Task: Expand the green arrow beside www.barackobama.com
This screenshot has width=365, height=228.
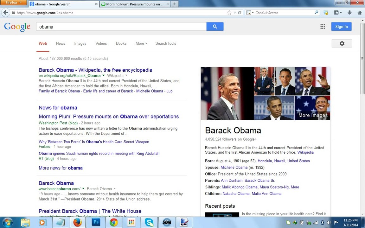Action: click(83, 189)
